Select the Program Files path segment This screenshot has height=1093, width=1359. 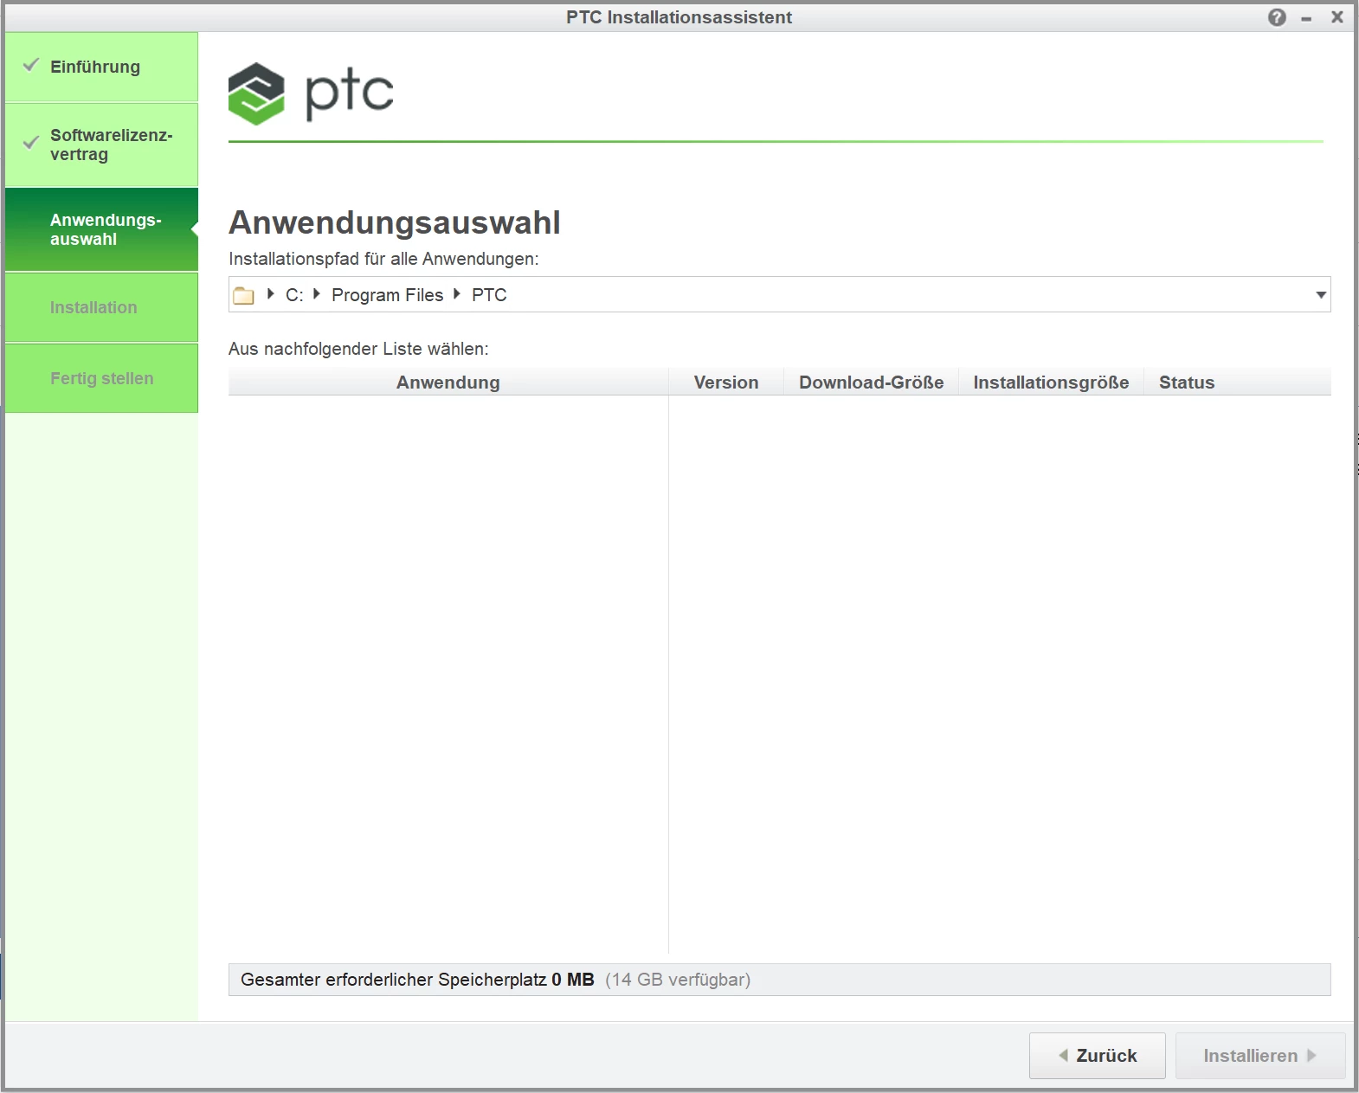387,295
